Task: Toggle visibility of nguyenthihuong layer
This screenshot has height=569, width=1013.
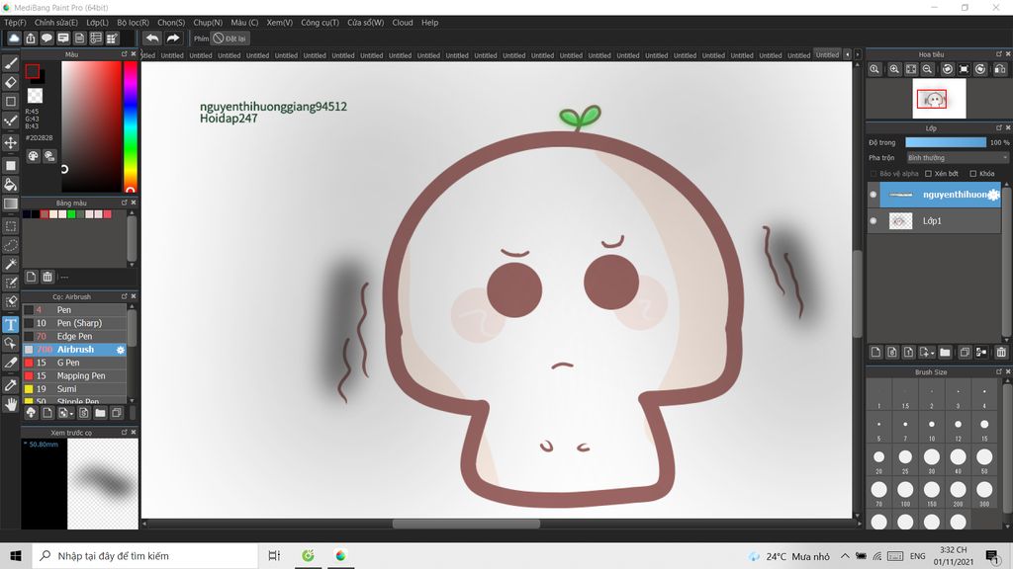Action: coord(874,195)
